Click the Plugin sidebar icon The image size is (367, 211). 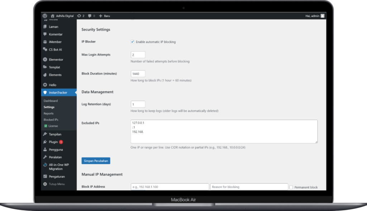(x=45, y=142)
